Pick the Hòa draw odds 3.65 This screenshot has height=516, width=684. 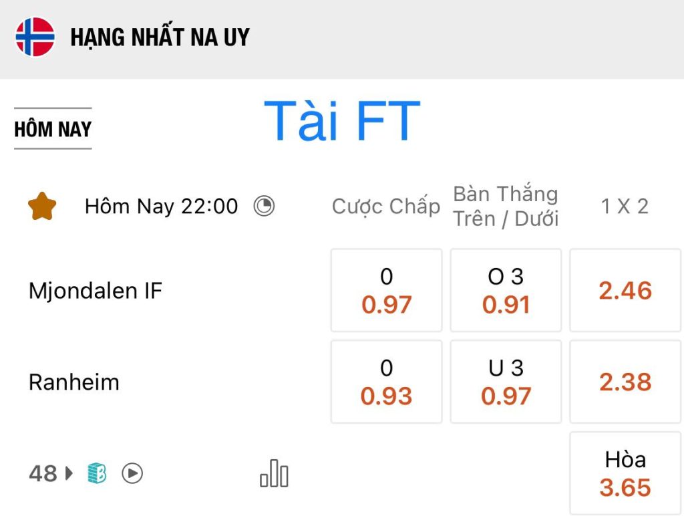(x=625, y=473)
